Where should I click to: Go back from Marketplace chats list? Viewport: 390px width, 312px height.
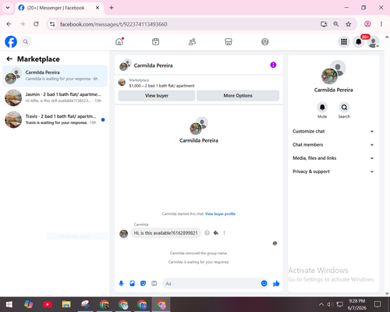point(9,59)
